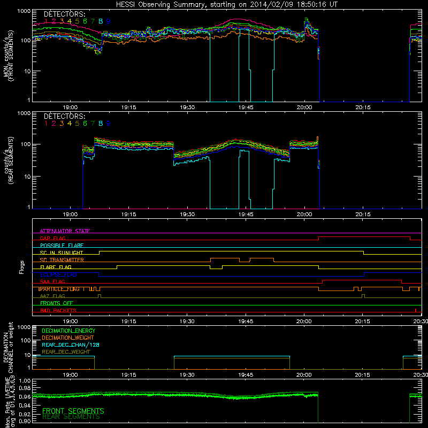Click the counts/s (REAR SEGMENTS) axis title

click(x=8, y=160)
